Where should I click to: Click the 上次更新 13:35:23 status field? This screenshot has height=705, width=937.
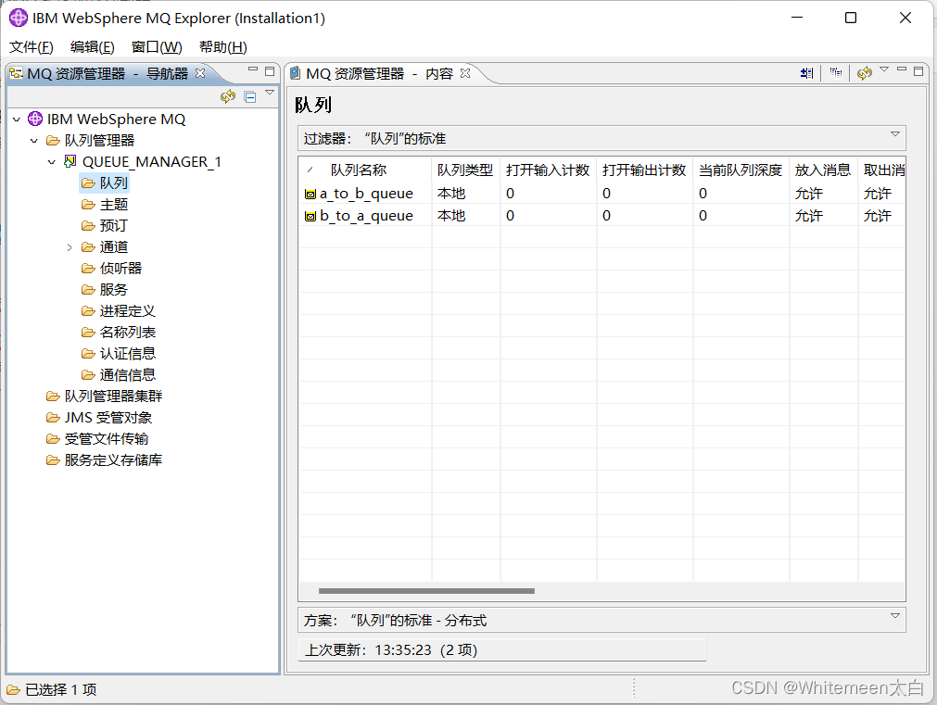[x=502, y=650]
